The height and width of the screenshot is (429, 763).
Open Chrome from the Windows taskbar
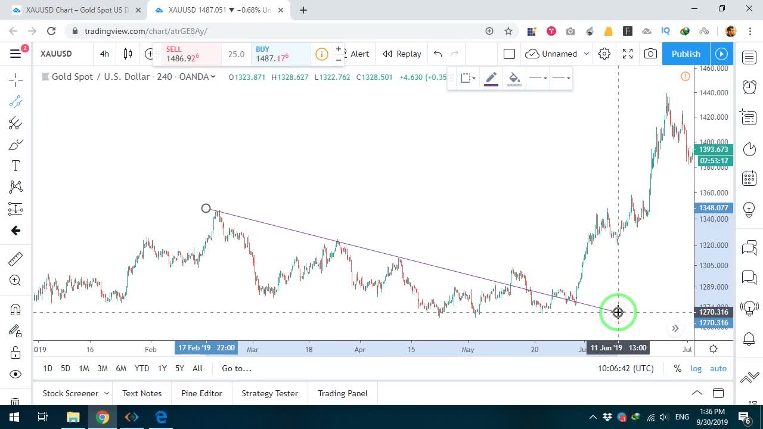[103, 417]
